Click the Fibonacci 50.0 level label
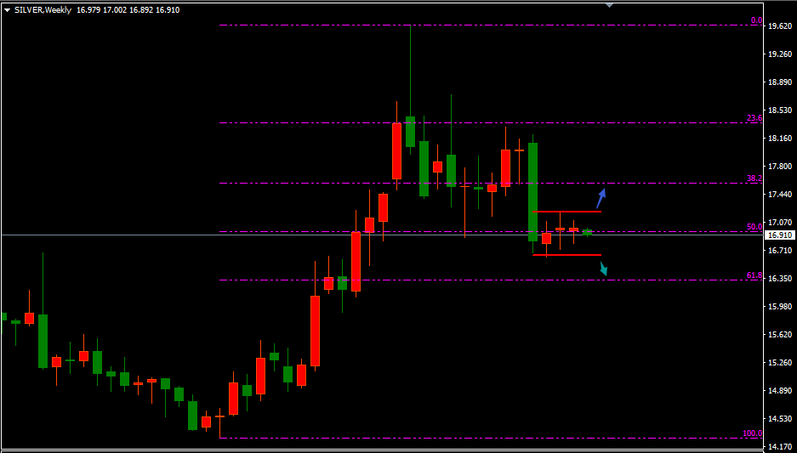Viewport: 797px width, 453px height. (x=754, y=226)
